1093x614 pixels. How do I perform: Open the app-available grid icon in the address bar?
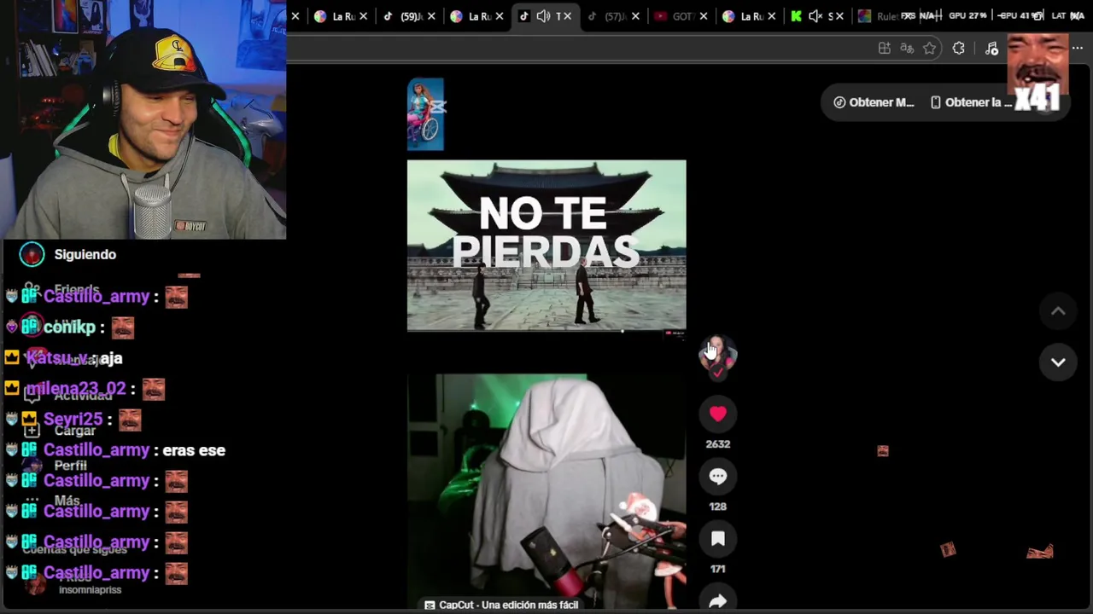[885, 49]
